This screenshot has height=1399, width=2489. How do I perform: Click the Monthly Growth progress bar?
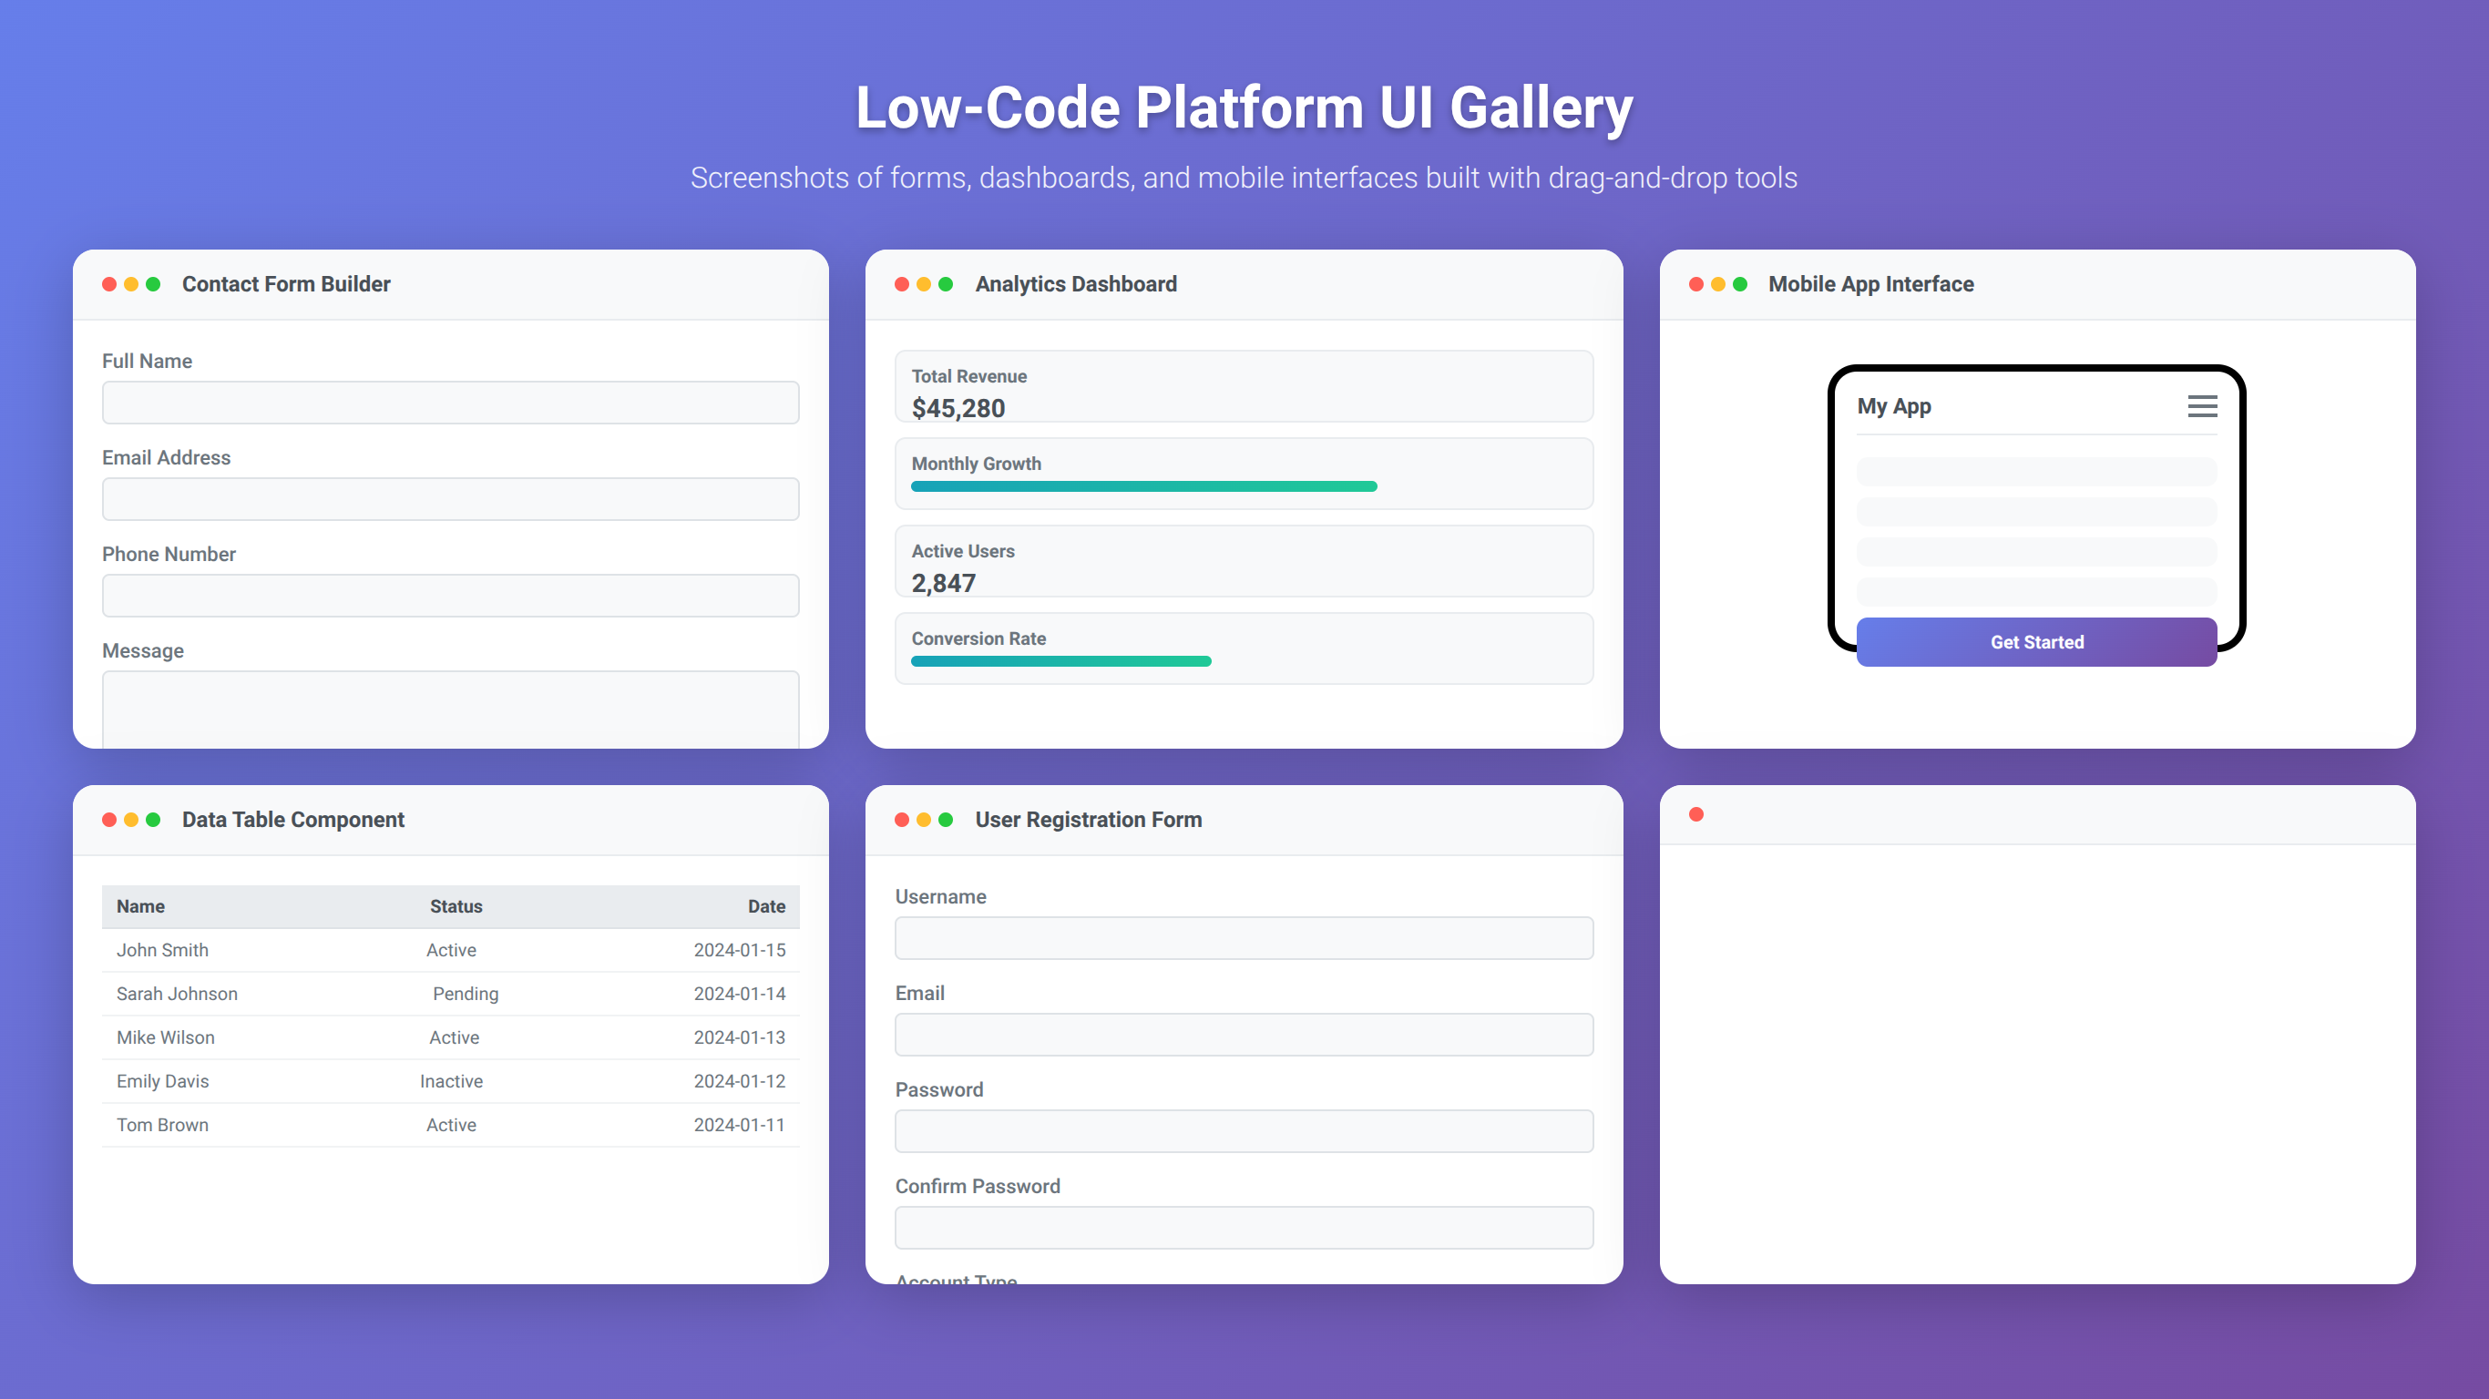[x=1144, y=487]
